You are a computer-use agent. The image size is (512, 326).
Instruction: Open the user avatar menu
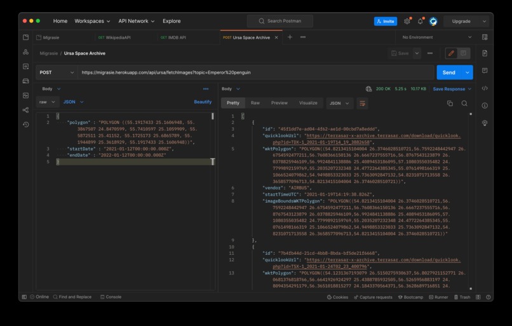[x=433, y=21]
